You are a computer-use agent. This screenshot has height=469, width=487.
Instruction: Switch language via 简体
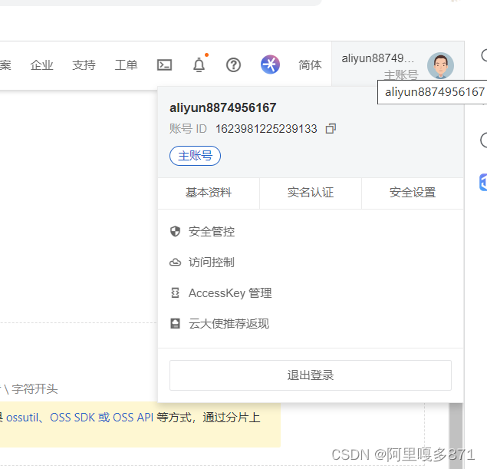tap(310, 65)
